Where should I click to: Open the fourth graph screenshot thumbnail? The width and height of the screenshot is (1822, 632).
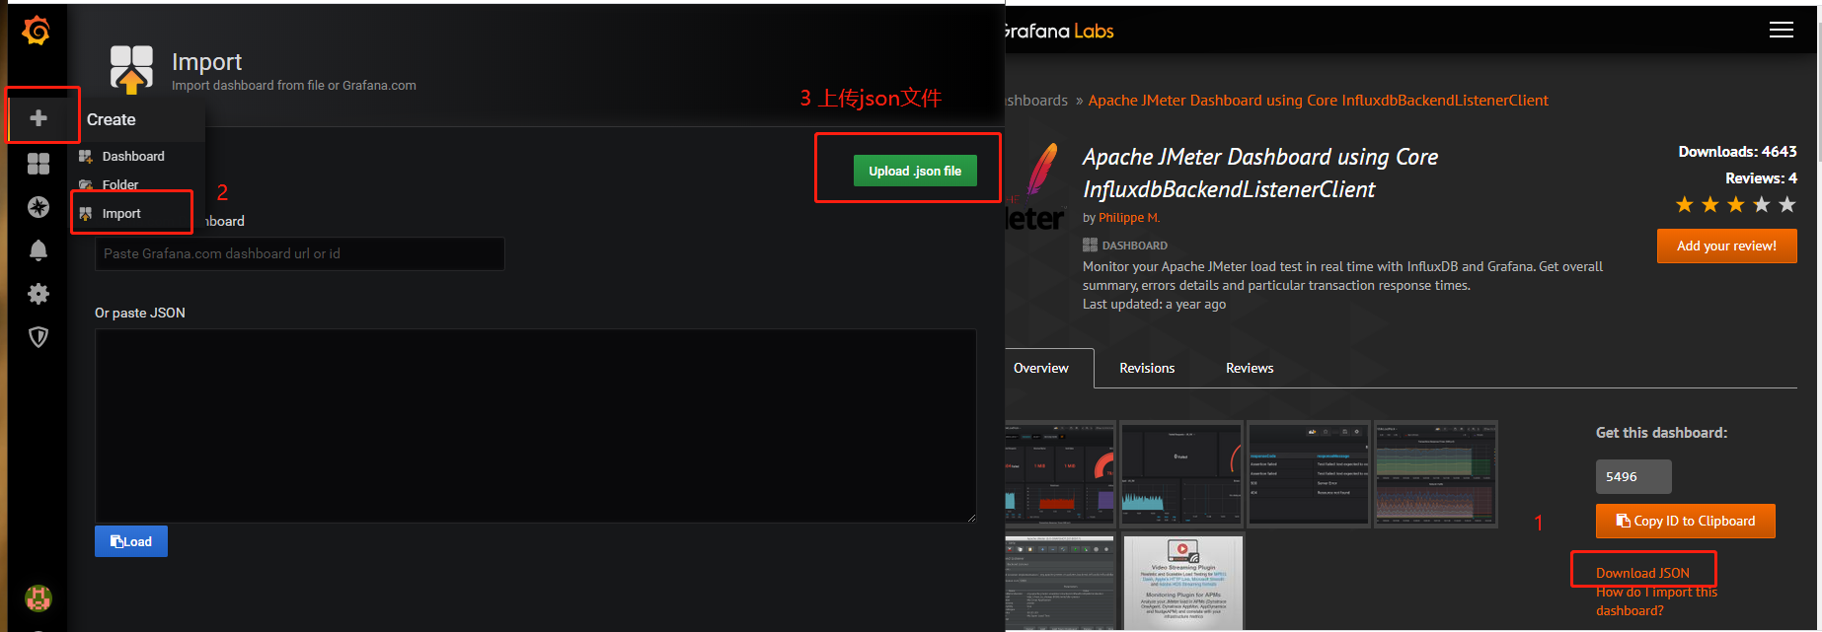click(1436, 474)
